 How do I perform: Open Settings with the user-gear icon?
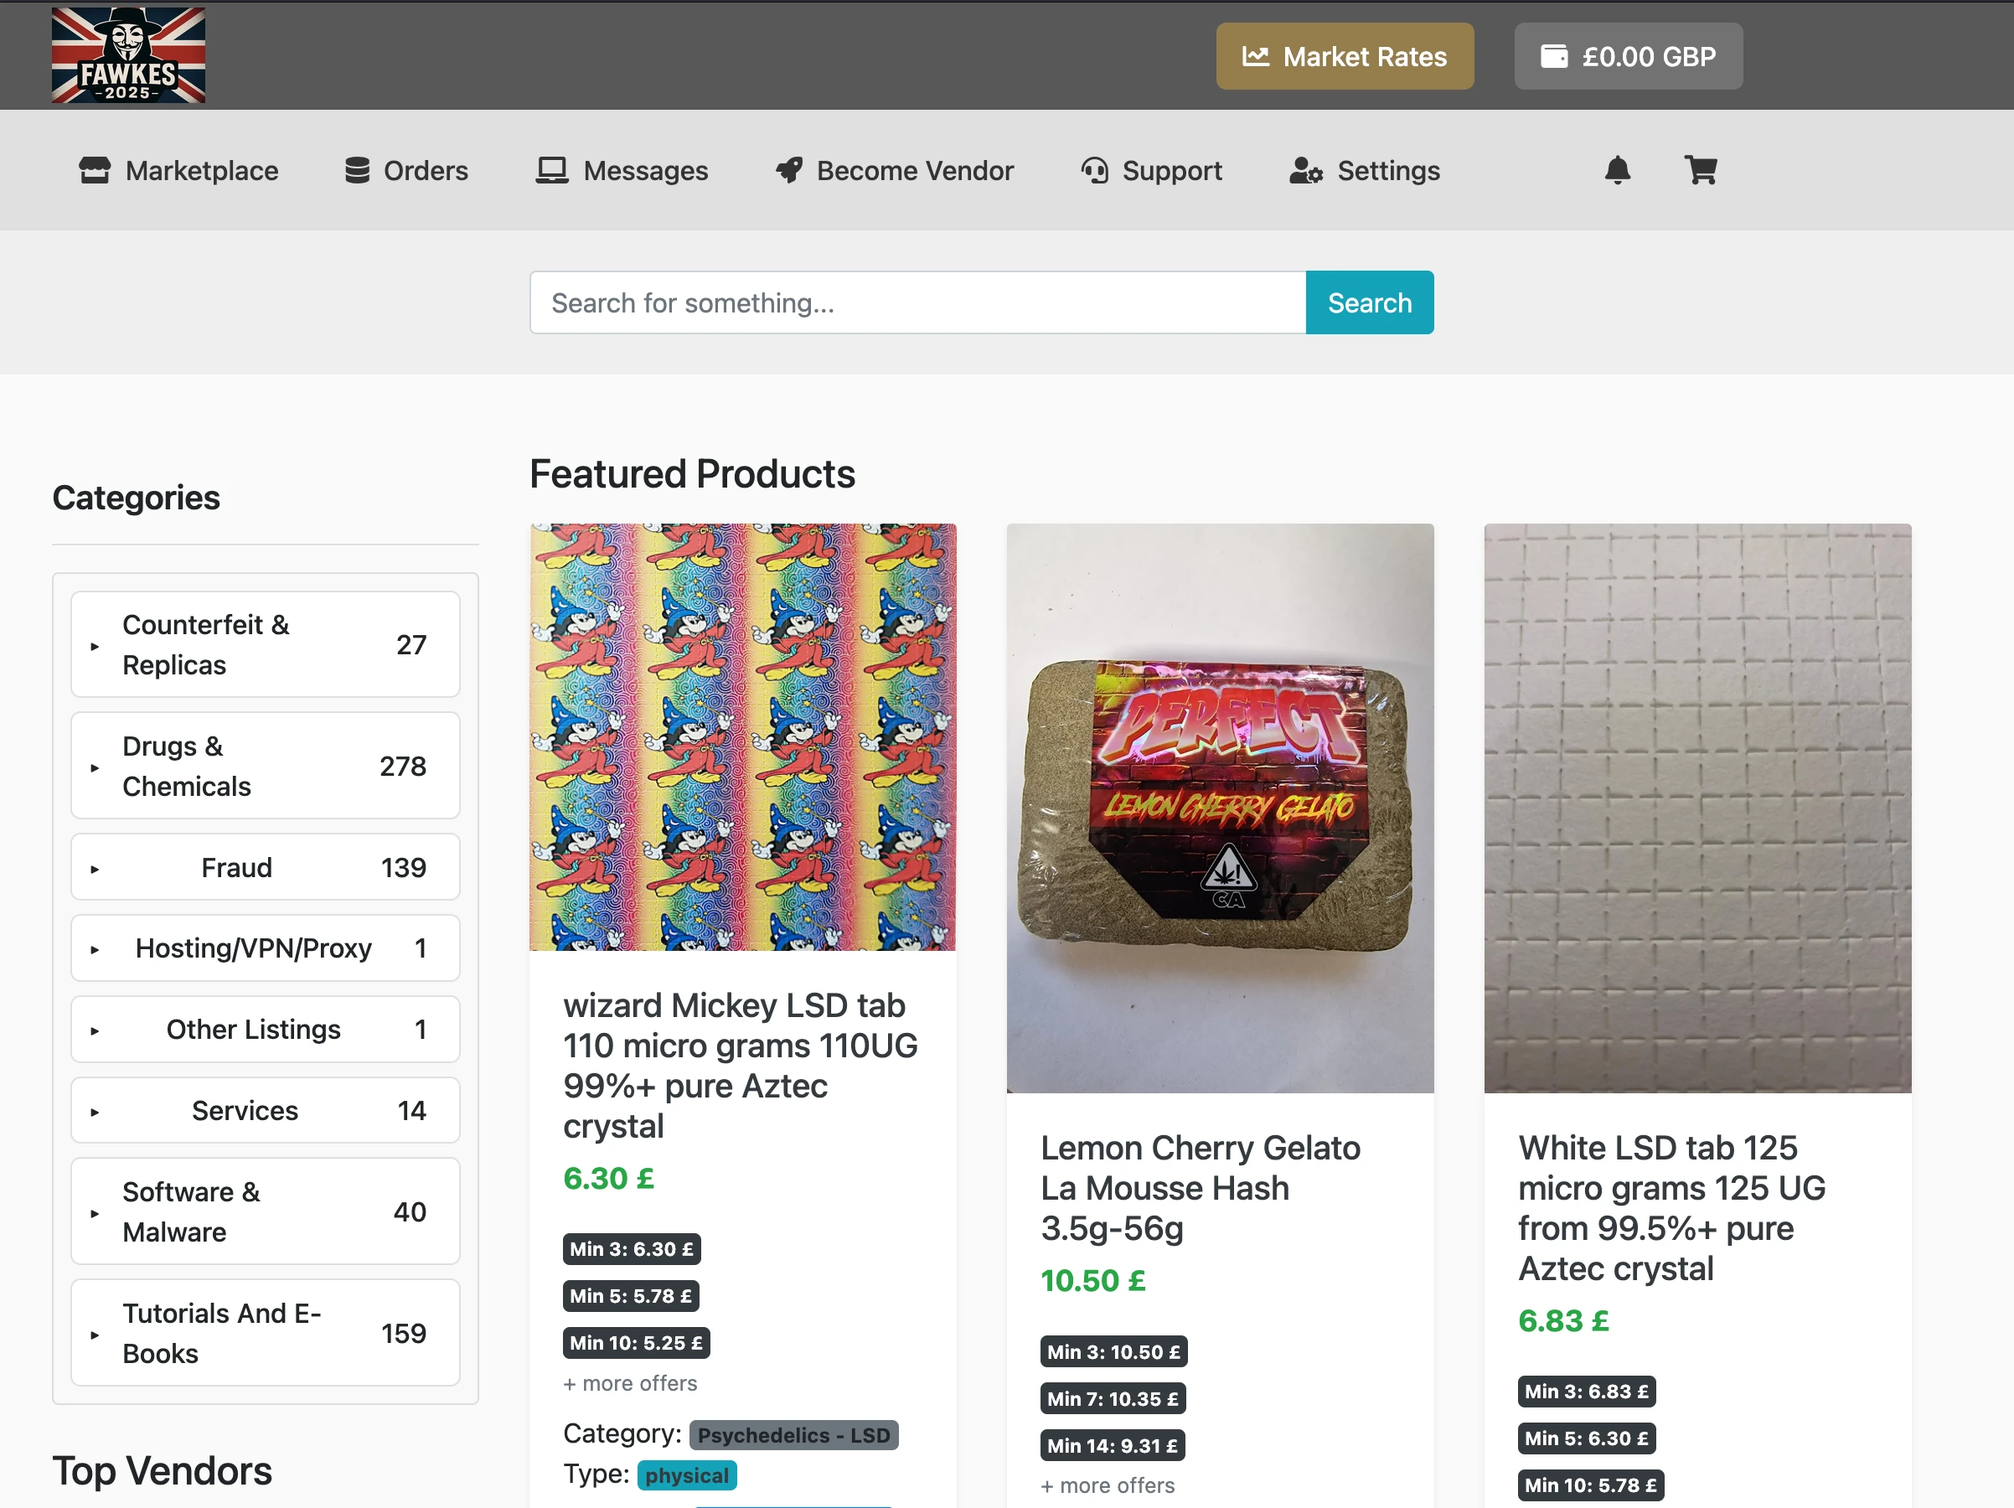[1307, 170]
